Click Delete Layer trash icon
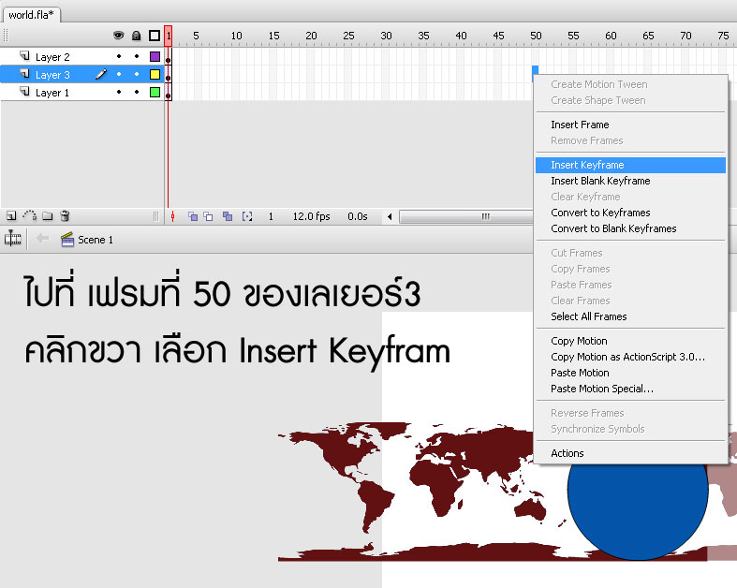The image size is (737, 588). [65, 216]
